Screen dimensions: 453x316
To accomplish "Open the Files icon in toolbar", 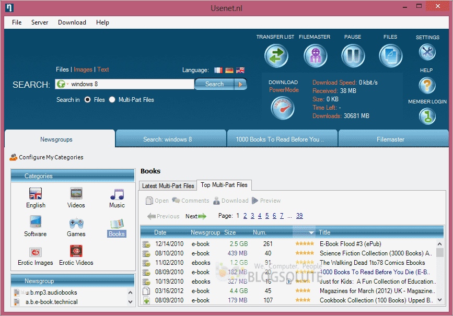I will click(390, 55).
